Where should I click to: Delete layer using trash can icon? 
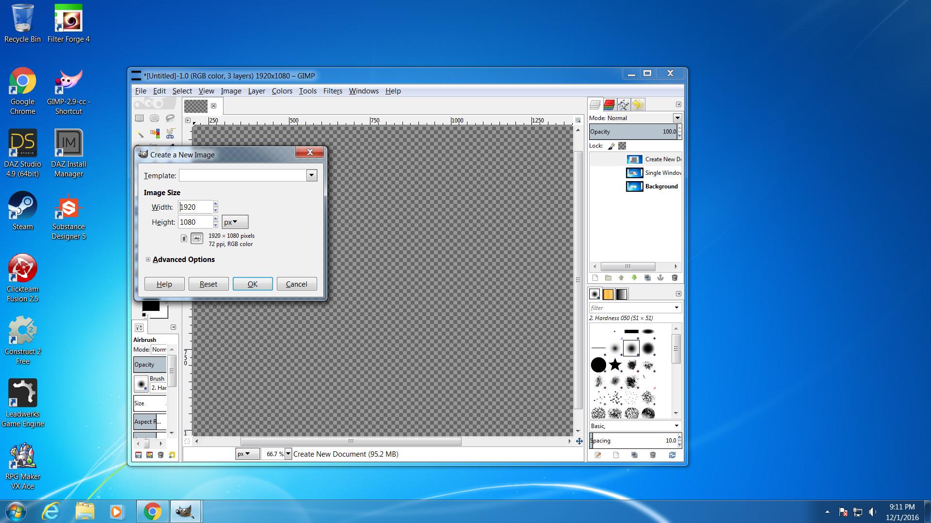click(x=674, y=278)
